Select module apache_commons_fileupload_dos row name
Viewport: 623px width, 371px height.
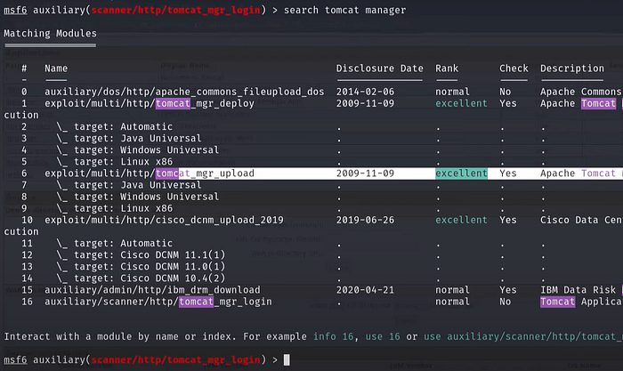click(184, 92)
